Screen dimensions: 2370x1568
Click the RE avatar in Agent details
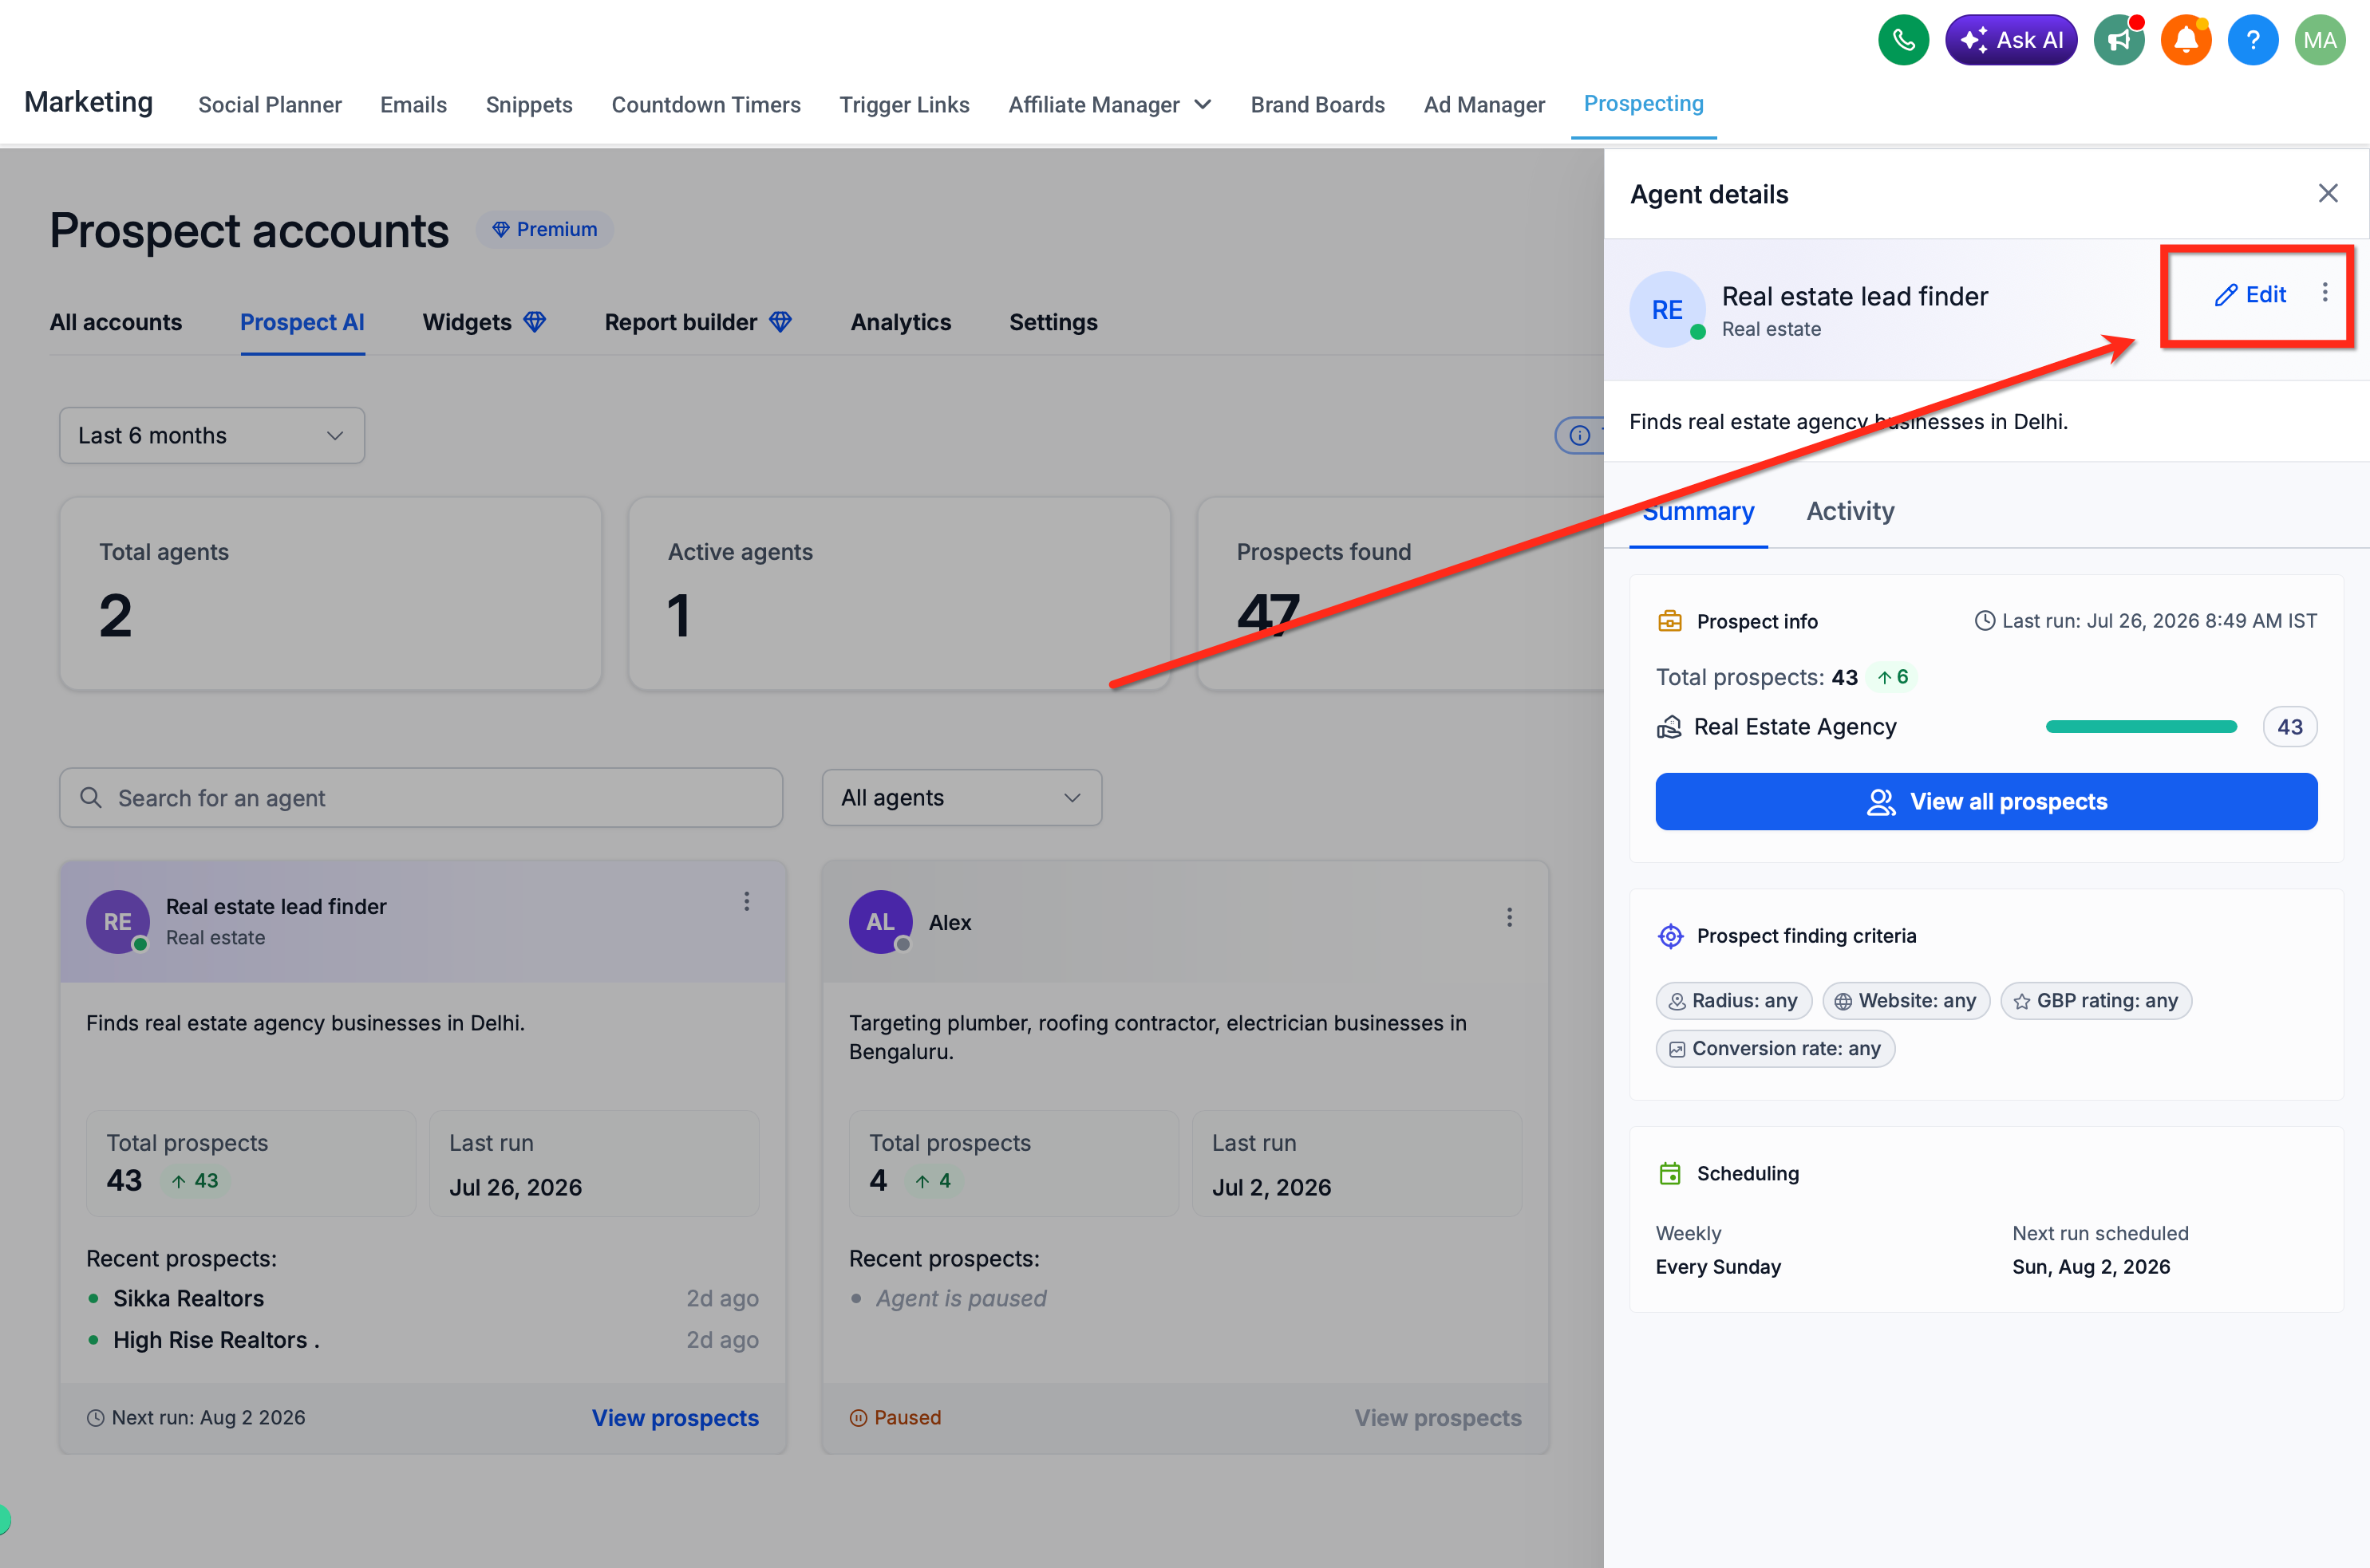[1667, 310]
